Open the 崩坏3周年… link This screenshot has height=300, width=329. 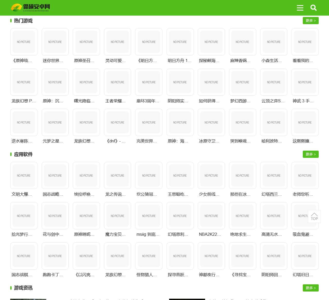pyautogui.click(x=148, y=101)
